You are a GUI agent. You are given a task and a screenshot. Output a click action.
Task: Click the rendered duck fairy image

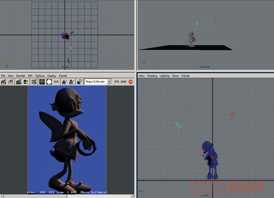click(67, 140)
